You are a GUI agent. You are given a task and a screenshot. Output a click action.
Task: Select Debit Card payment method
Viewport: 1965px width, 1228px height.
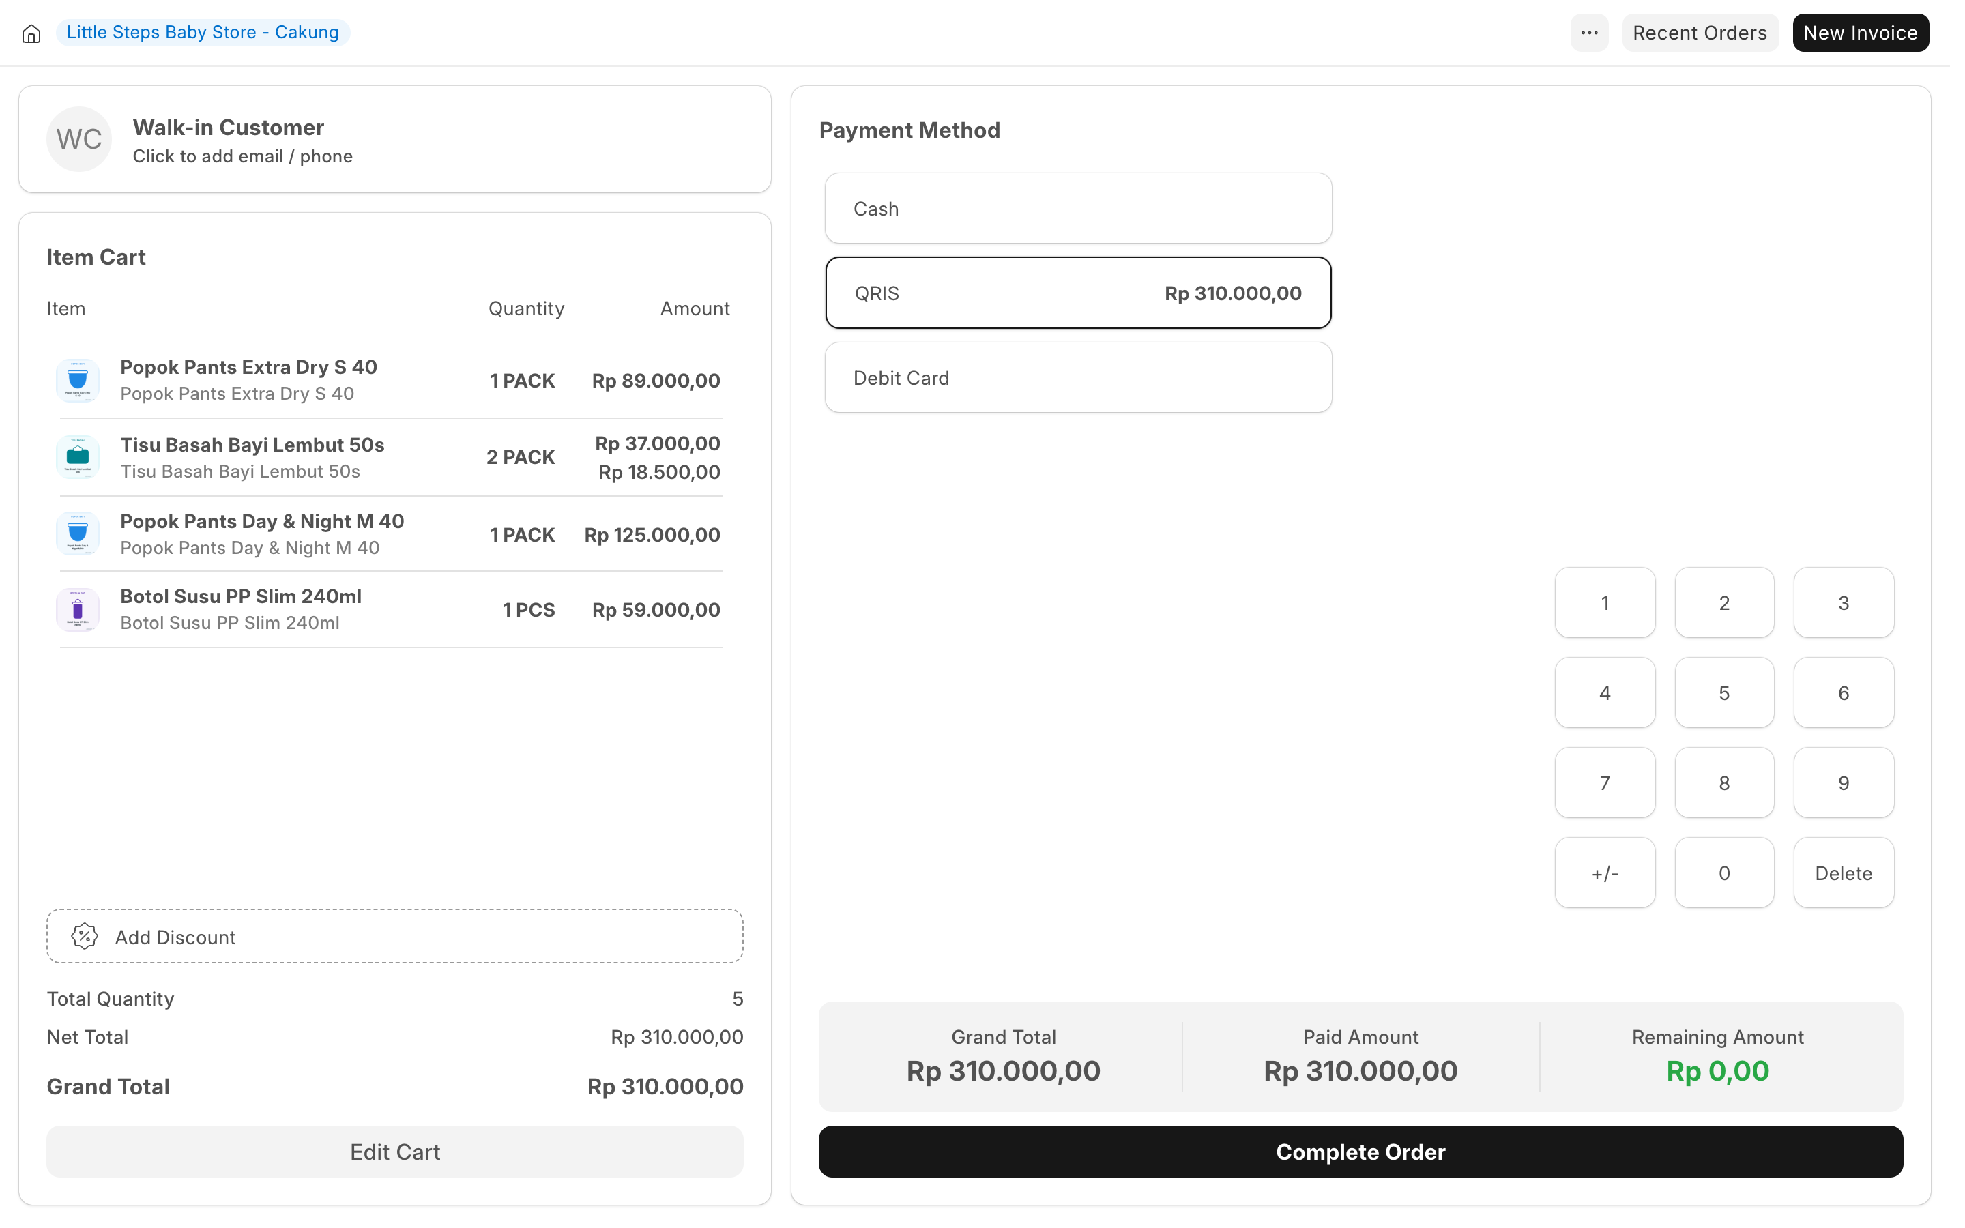[x=1077, y=378]
